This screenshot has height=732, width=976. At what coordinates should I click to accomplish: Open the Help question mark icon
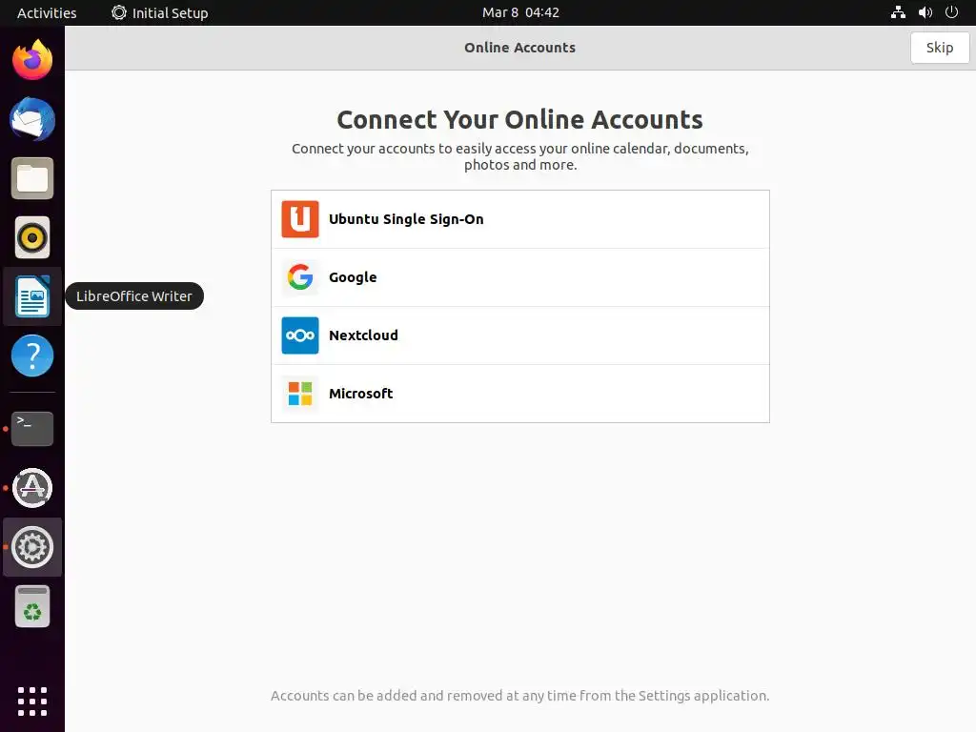coord(32,356)
